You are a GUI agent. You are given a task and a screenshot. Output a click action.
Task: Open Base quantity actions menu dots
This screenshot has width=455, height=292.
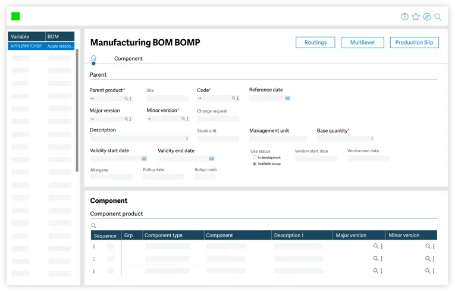[x=372, y=139]
